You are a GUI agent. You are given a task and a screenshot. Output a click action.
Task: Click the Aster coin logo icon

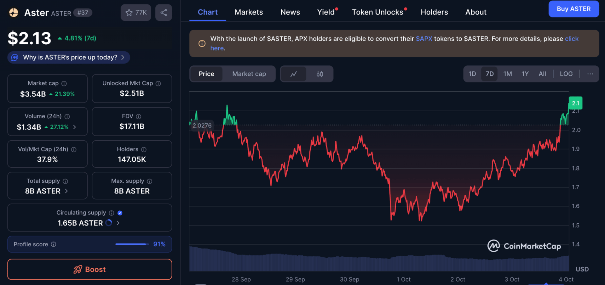point(14,13)
